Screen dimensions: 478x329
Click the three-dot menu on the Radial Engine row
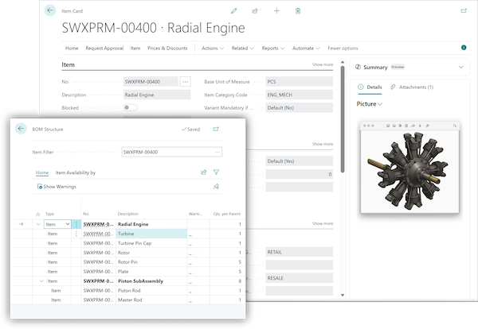(x=76, y=224)
